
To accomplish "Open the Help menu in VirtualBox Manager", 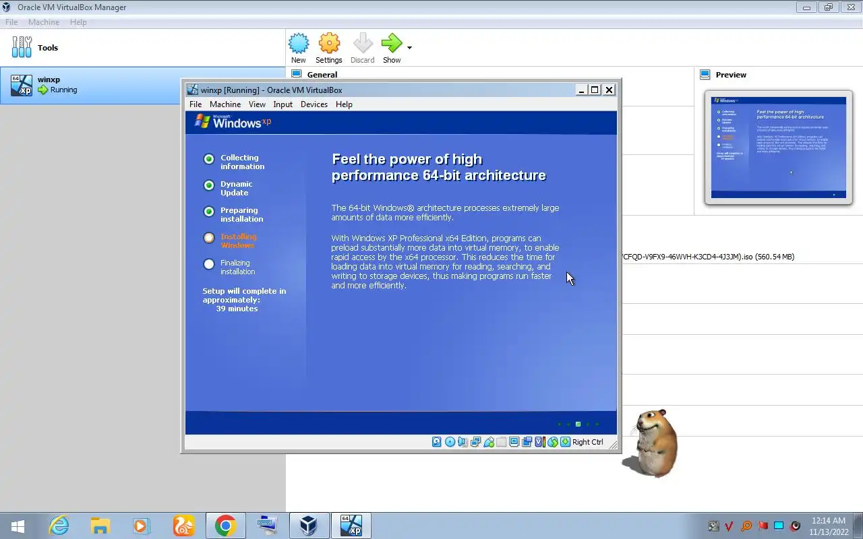I will pos(78,22).
